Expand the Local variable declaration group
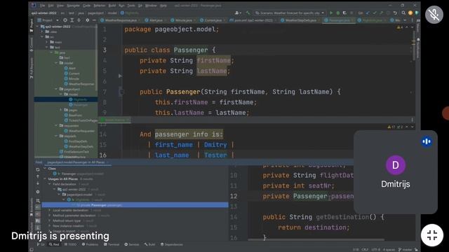 pos(49,210)
